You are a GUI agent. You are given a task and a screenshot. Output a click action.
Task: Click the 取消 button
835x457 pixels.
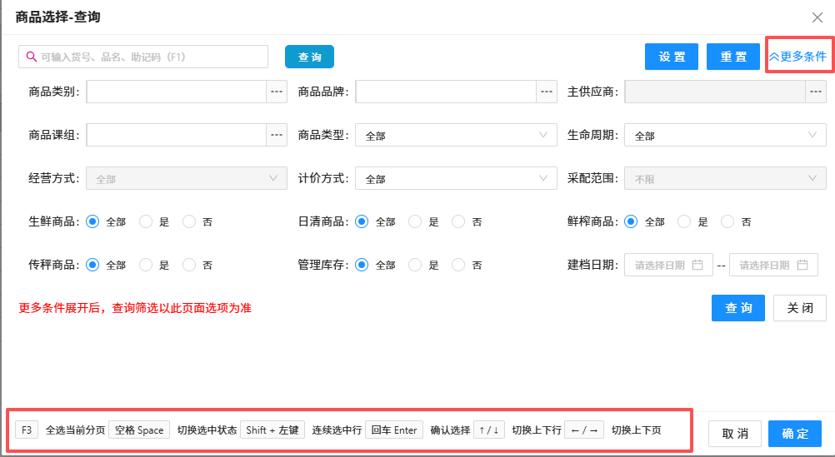(x=735, y=434)
